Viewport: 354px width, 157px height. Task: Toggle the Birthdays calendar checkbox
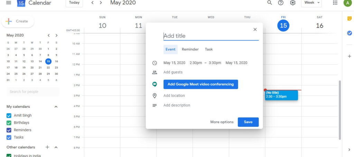9,123
